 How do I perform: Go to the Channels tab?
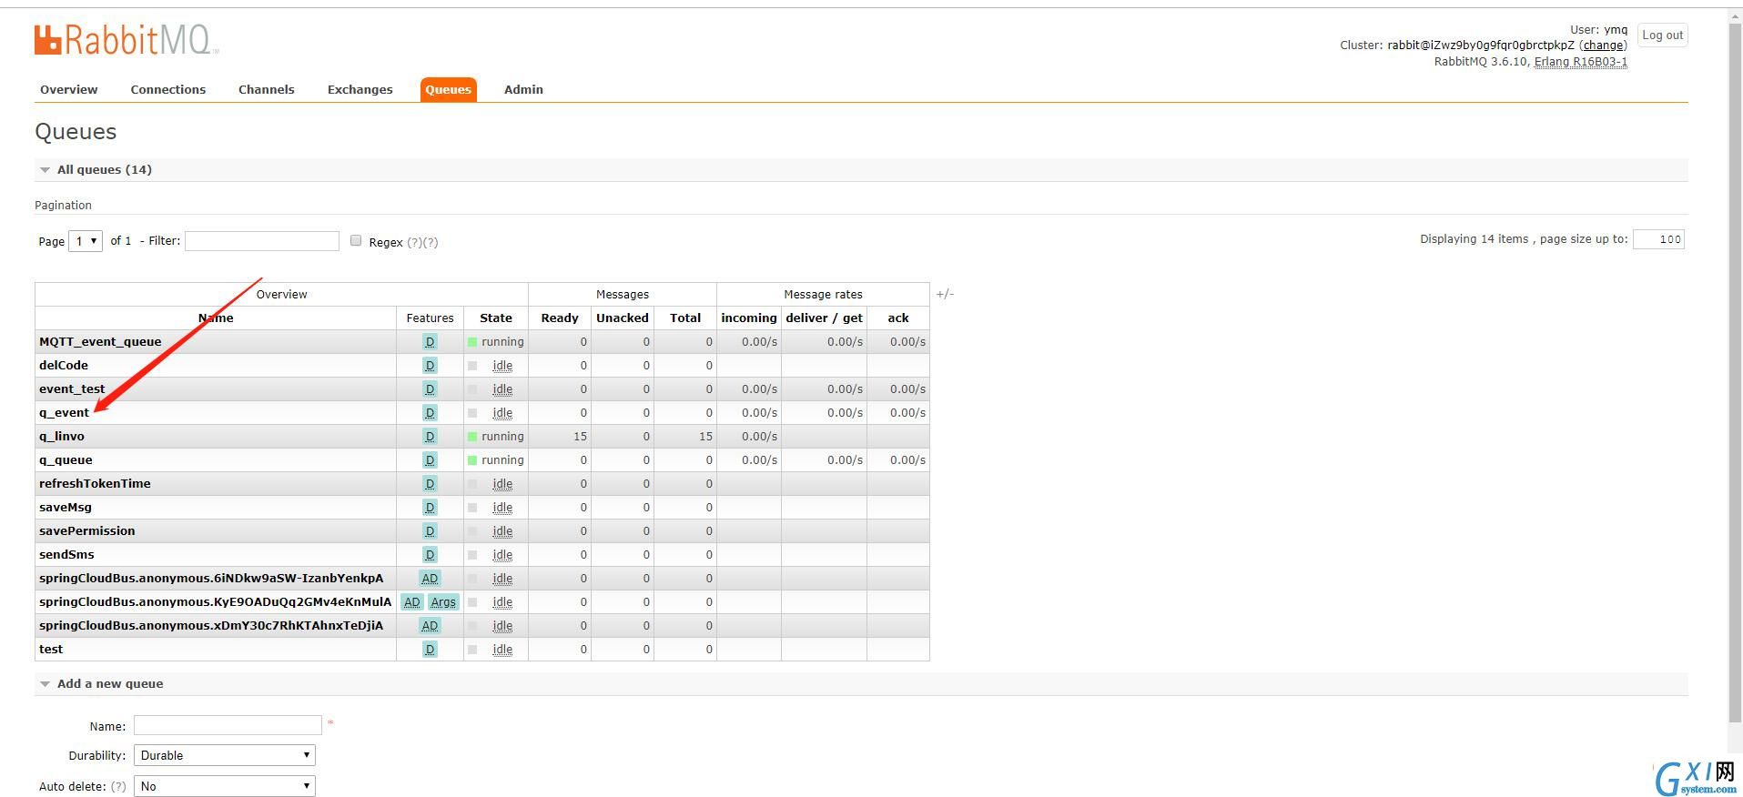pos(267,89)
